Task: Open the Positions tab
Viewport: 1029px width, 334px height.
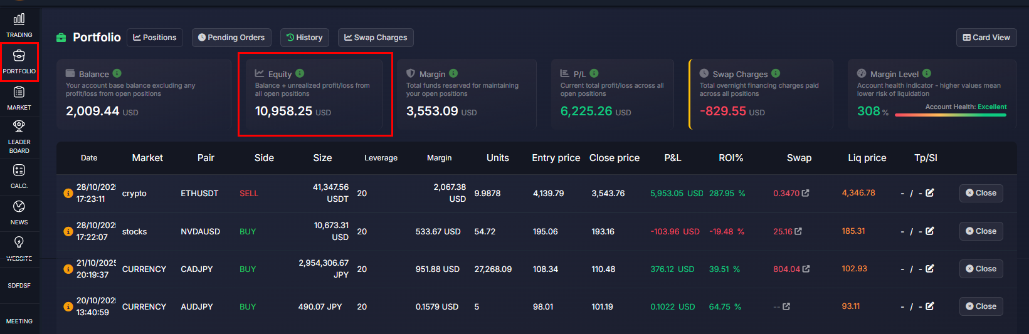Action: [155, 38]
